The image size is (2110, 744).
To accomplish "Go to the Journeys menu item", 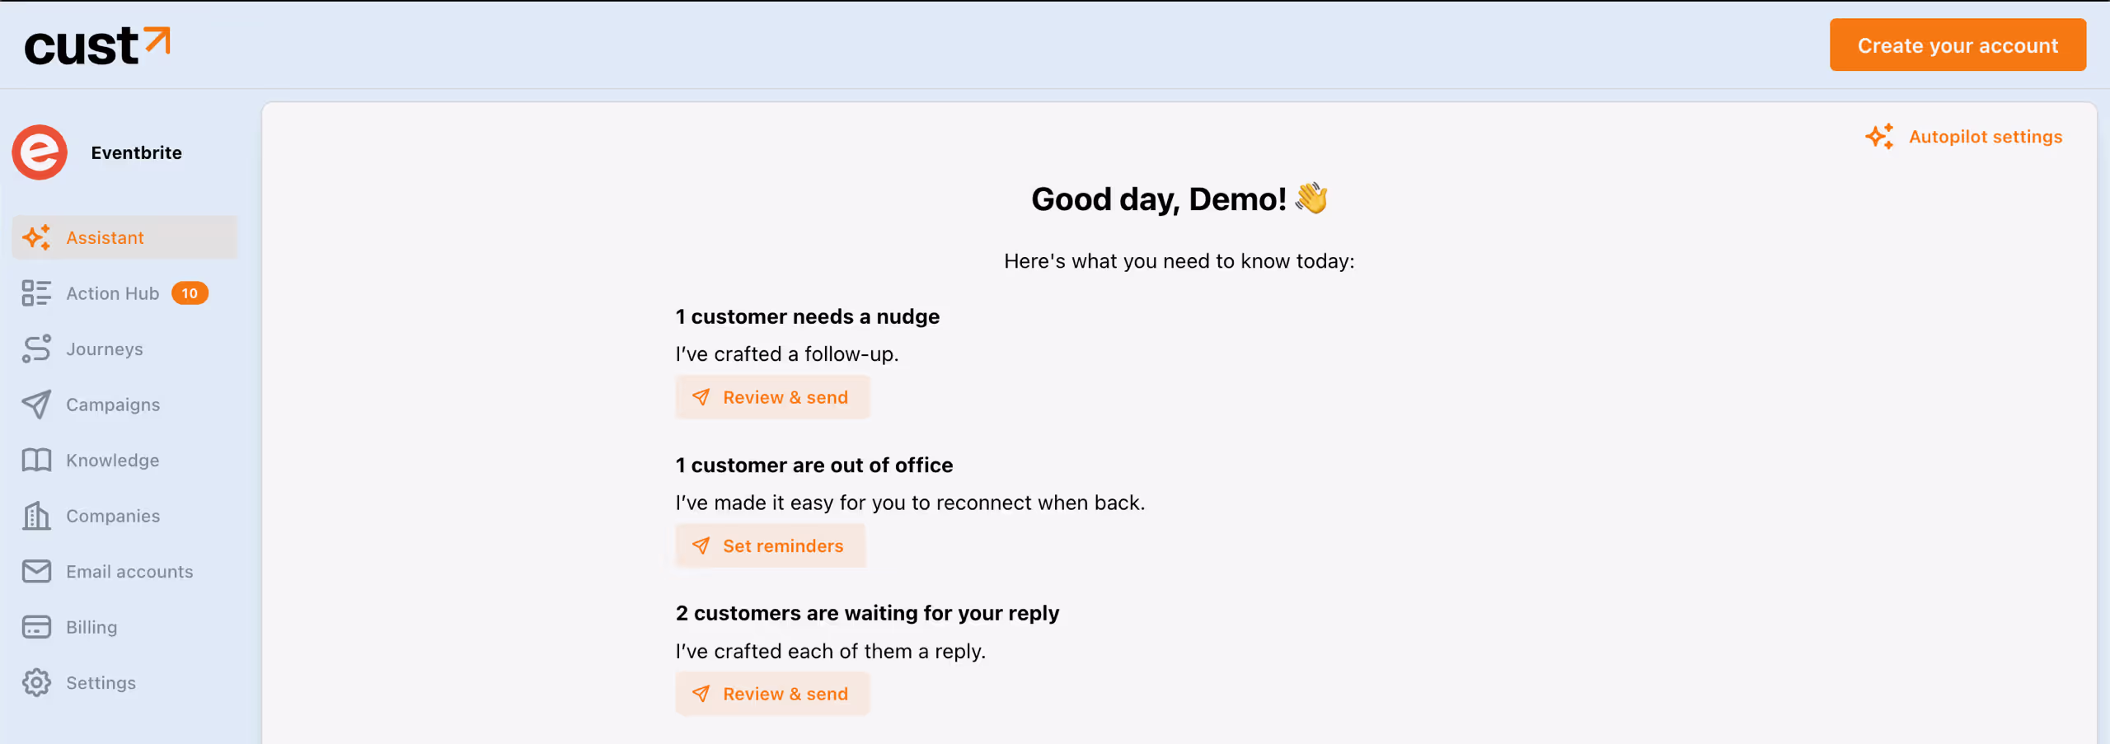I will [x=105, y=349].
